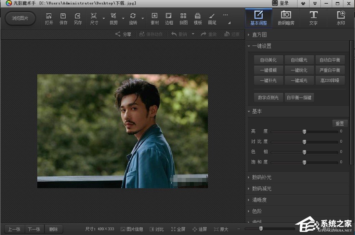Select the 裁剪 (Crop) tool icon
The image size is (355, 235).
(x=114, y=18)
